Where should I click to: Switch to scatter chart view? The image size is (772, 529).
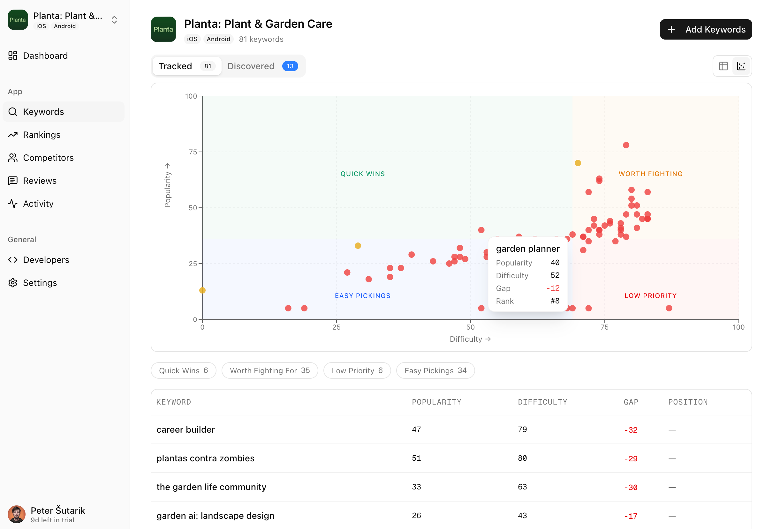[x=741, y=66]
